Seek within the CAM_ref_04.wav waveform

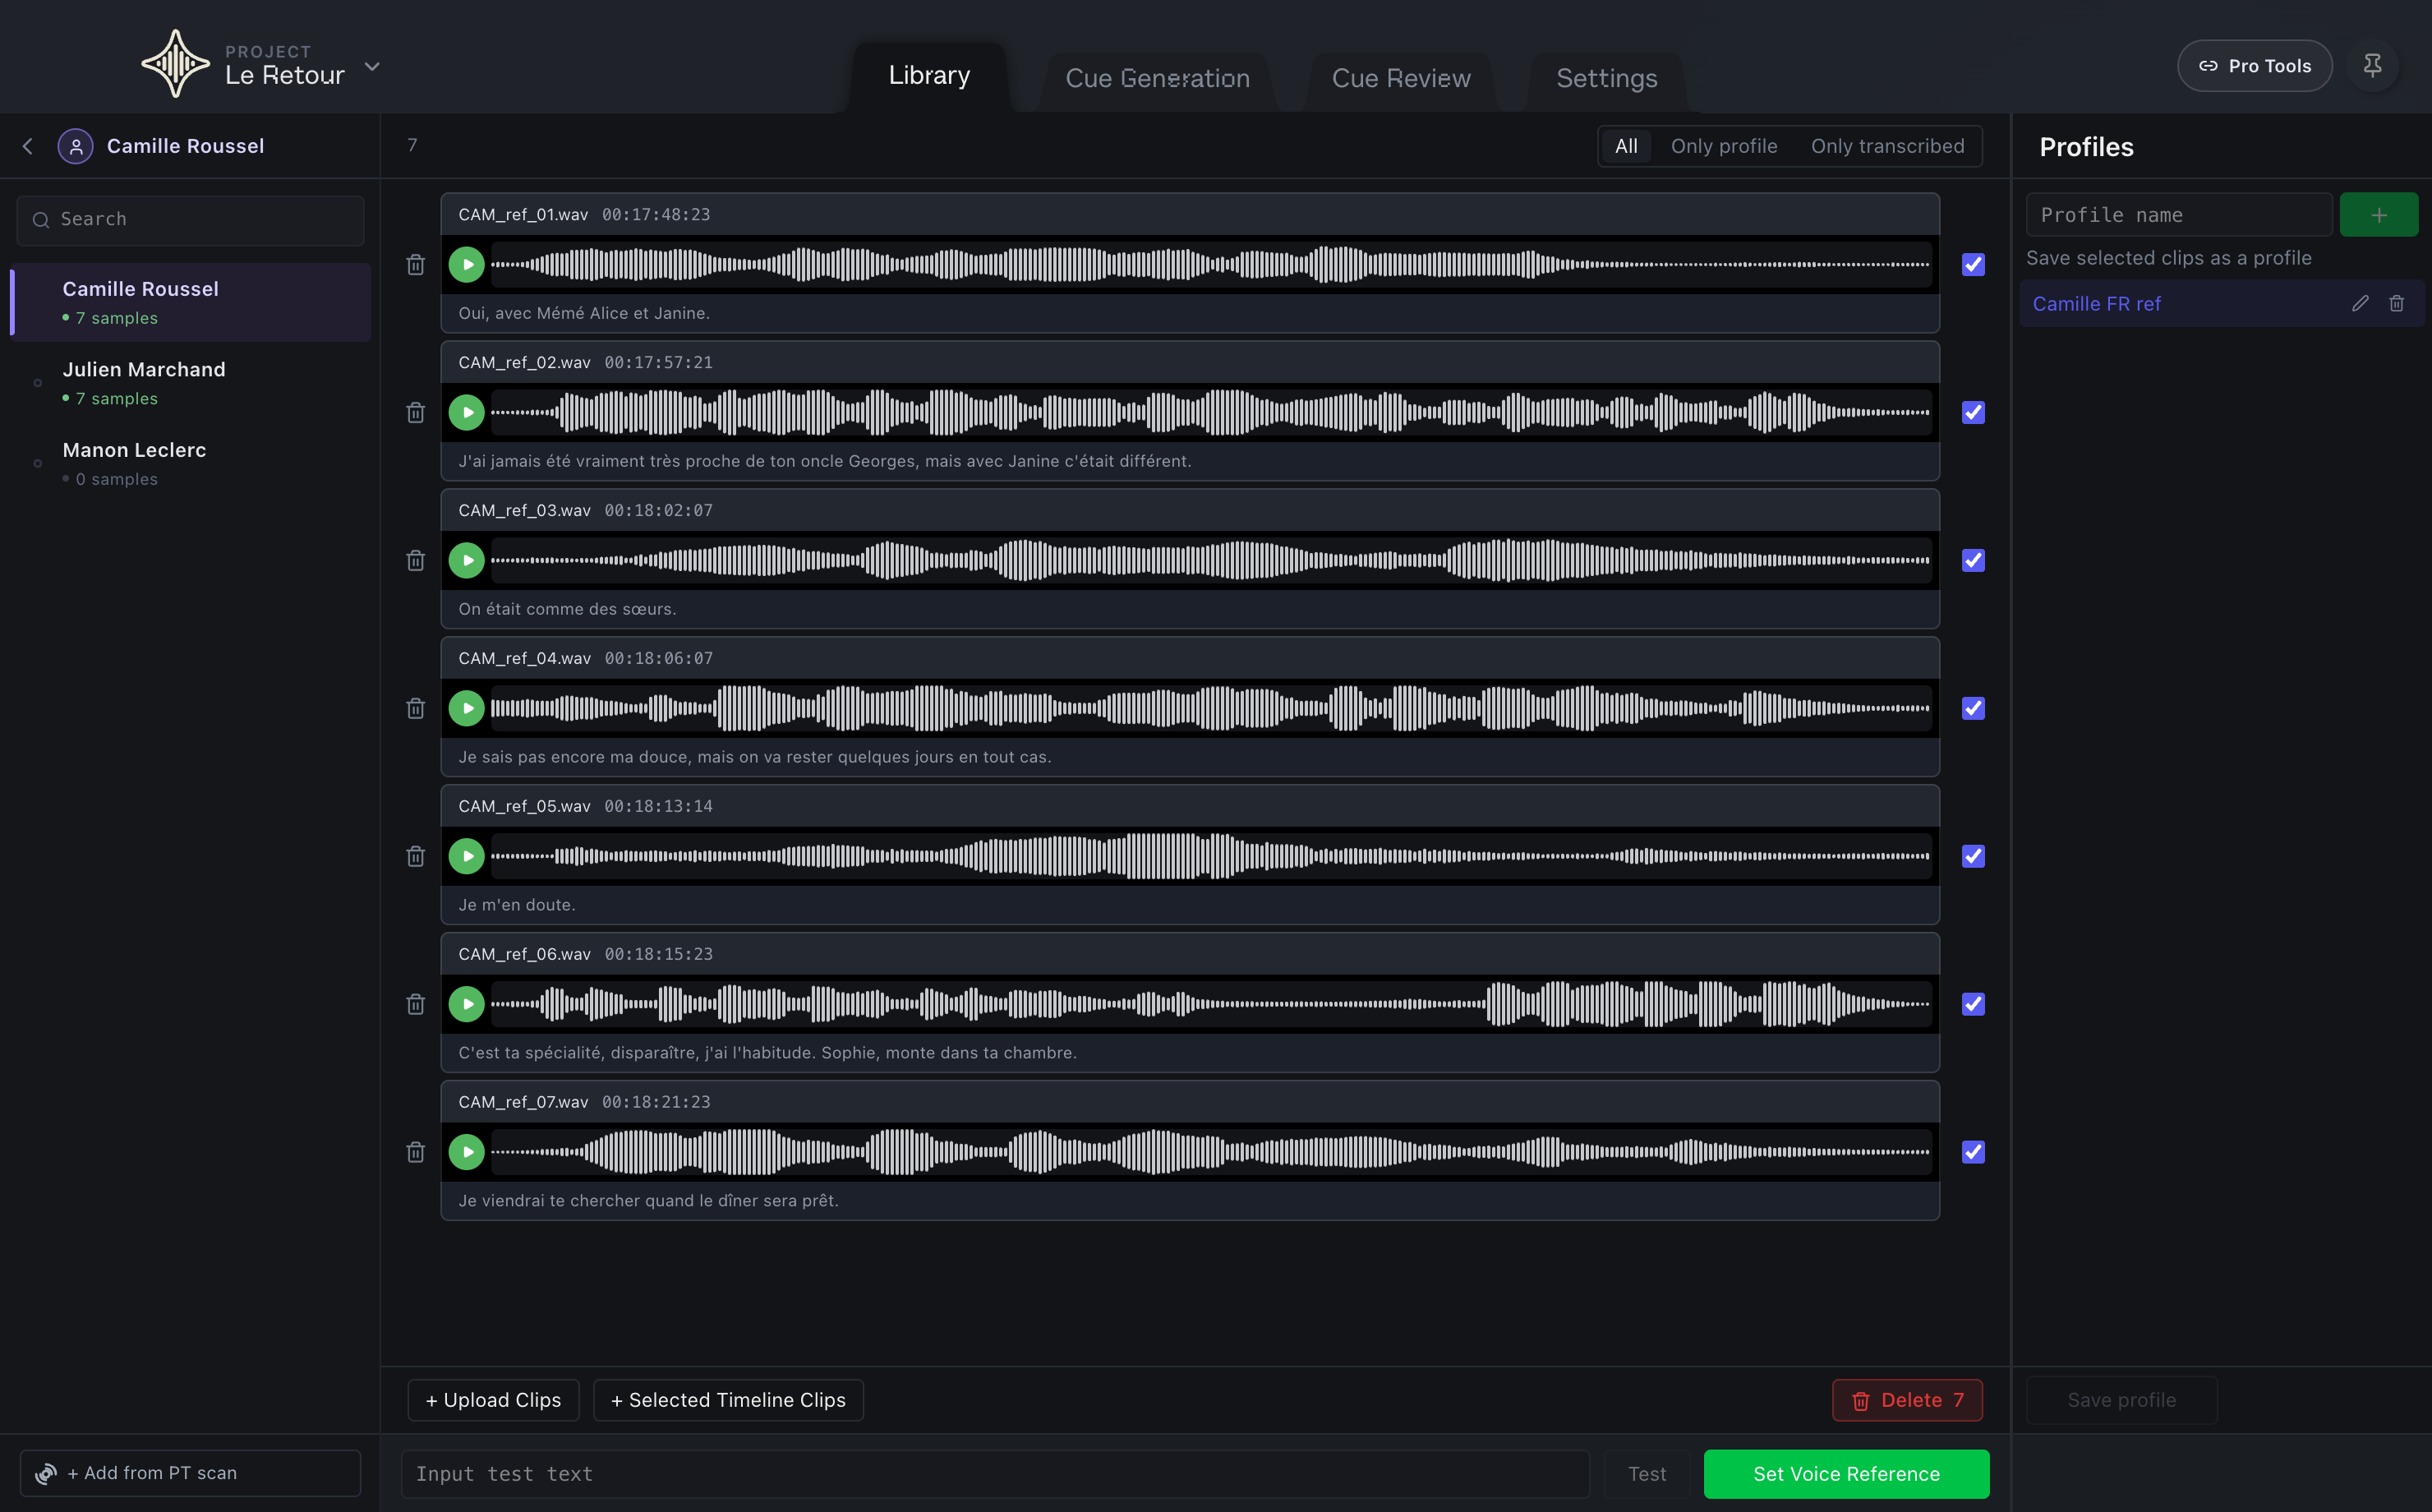tap(1210, 709)
